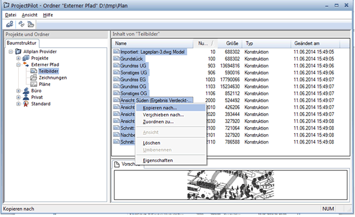
Task: Click the Sonstiges OG row file icon
Action: pos(116,93)
